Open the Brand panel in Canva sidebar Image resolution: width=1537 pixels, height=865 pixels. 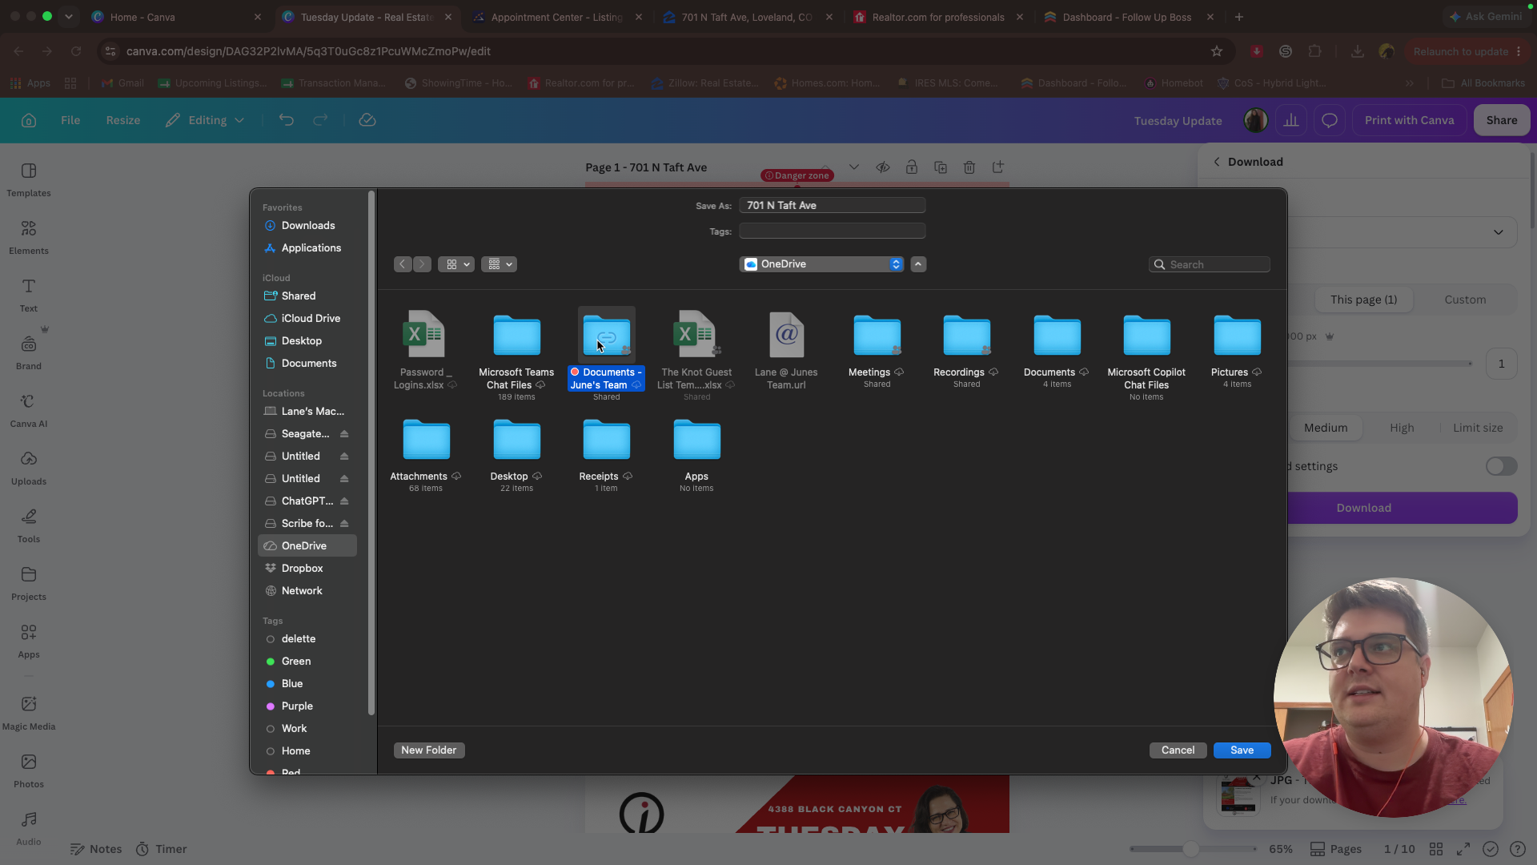(x=29, y=353)
